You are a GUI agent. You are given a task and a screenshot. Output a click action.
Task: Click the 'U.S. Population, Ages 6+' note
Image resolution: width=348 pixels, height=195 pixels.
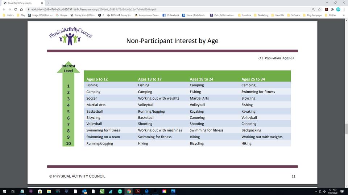pyautogui.click(x=276, y=58)
